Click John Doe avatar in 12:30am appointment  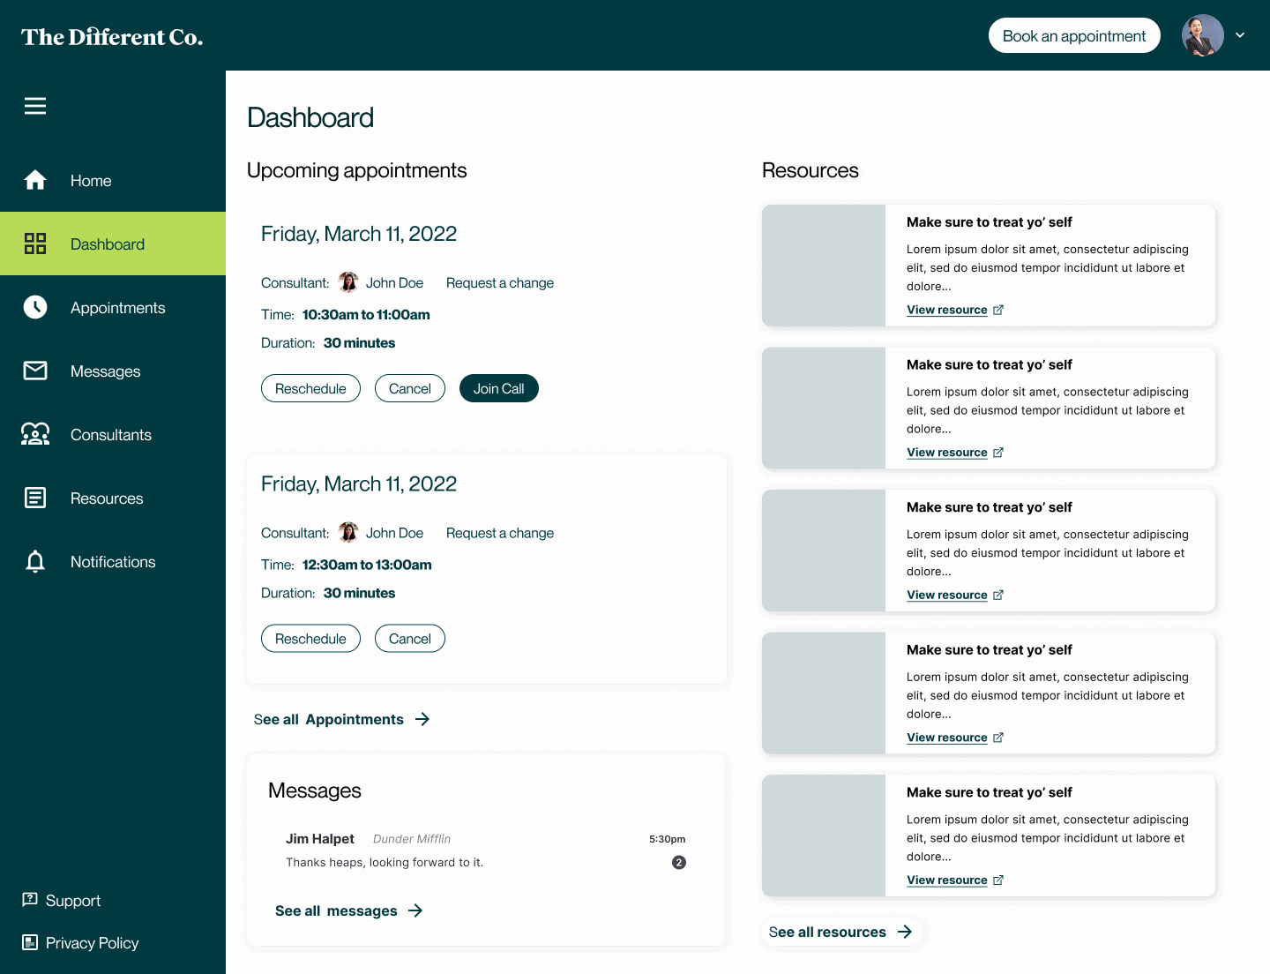(348, 533)
